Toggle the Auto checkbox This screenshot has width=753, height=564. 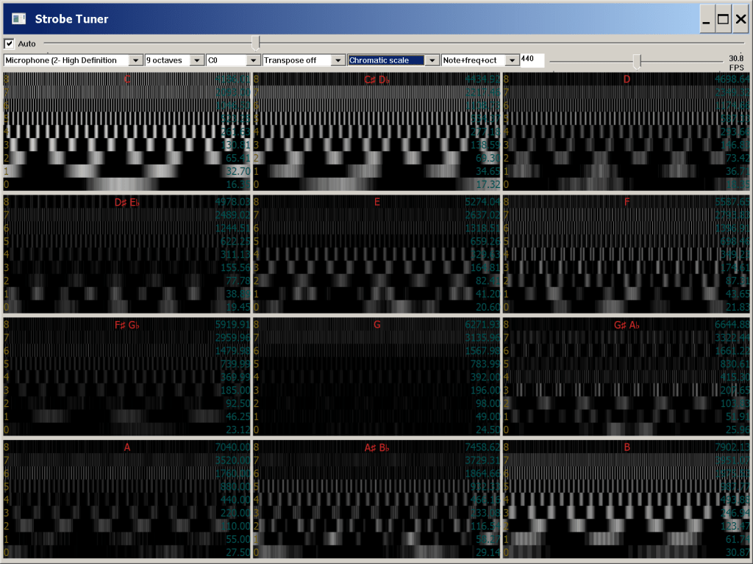10,43
